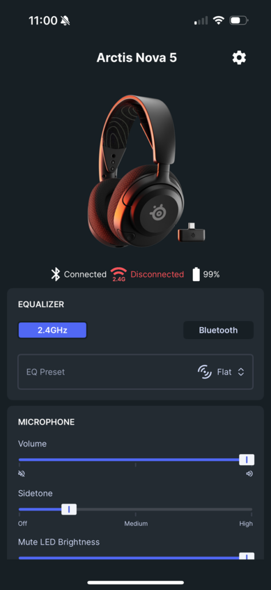Tap the muted microphone icon under Volume
This screenshot has height=590, width=271.
pos(21,474)
